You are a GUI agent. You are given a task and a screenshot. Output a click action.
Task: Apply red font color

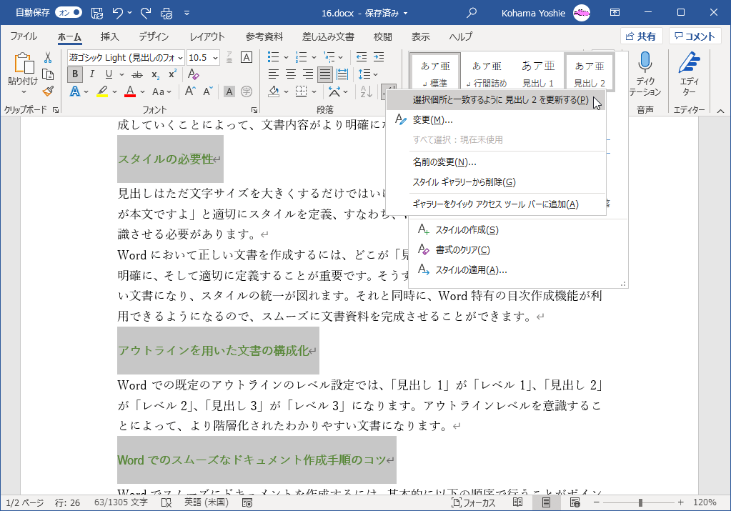pyautogui.click(x=130, y=91)
